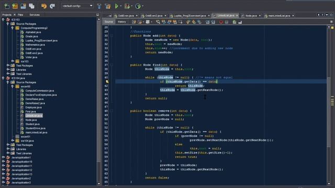Viewport: 335px width, 188px height.
Task: Collapse the ICS104.java project node
Action: tap(3, 78)
